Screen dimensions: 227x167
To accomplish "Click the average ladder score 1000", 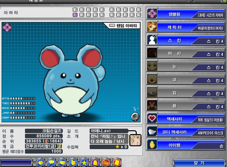I will click(44, 151).
